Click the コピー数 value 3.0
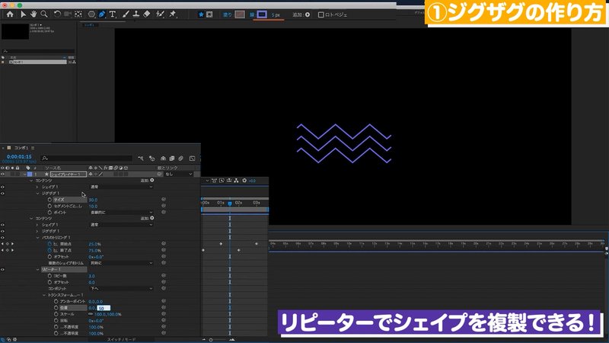Image resolution: width=609 pixels, height=343 pixels. pyautogui.click(x=91, y=276)
